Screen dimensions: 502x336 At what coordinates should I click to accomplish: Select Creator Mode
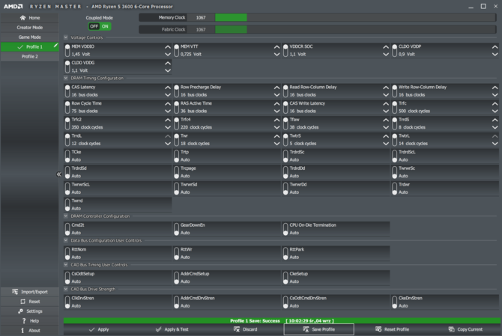tap(30, 28)
